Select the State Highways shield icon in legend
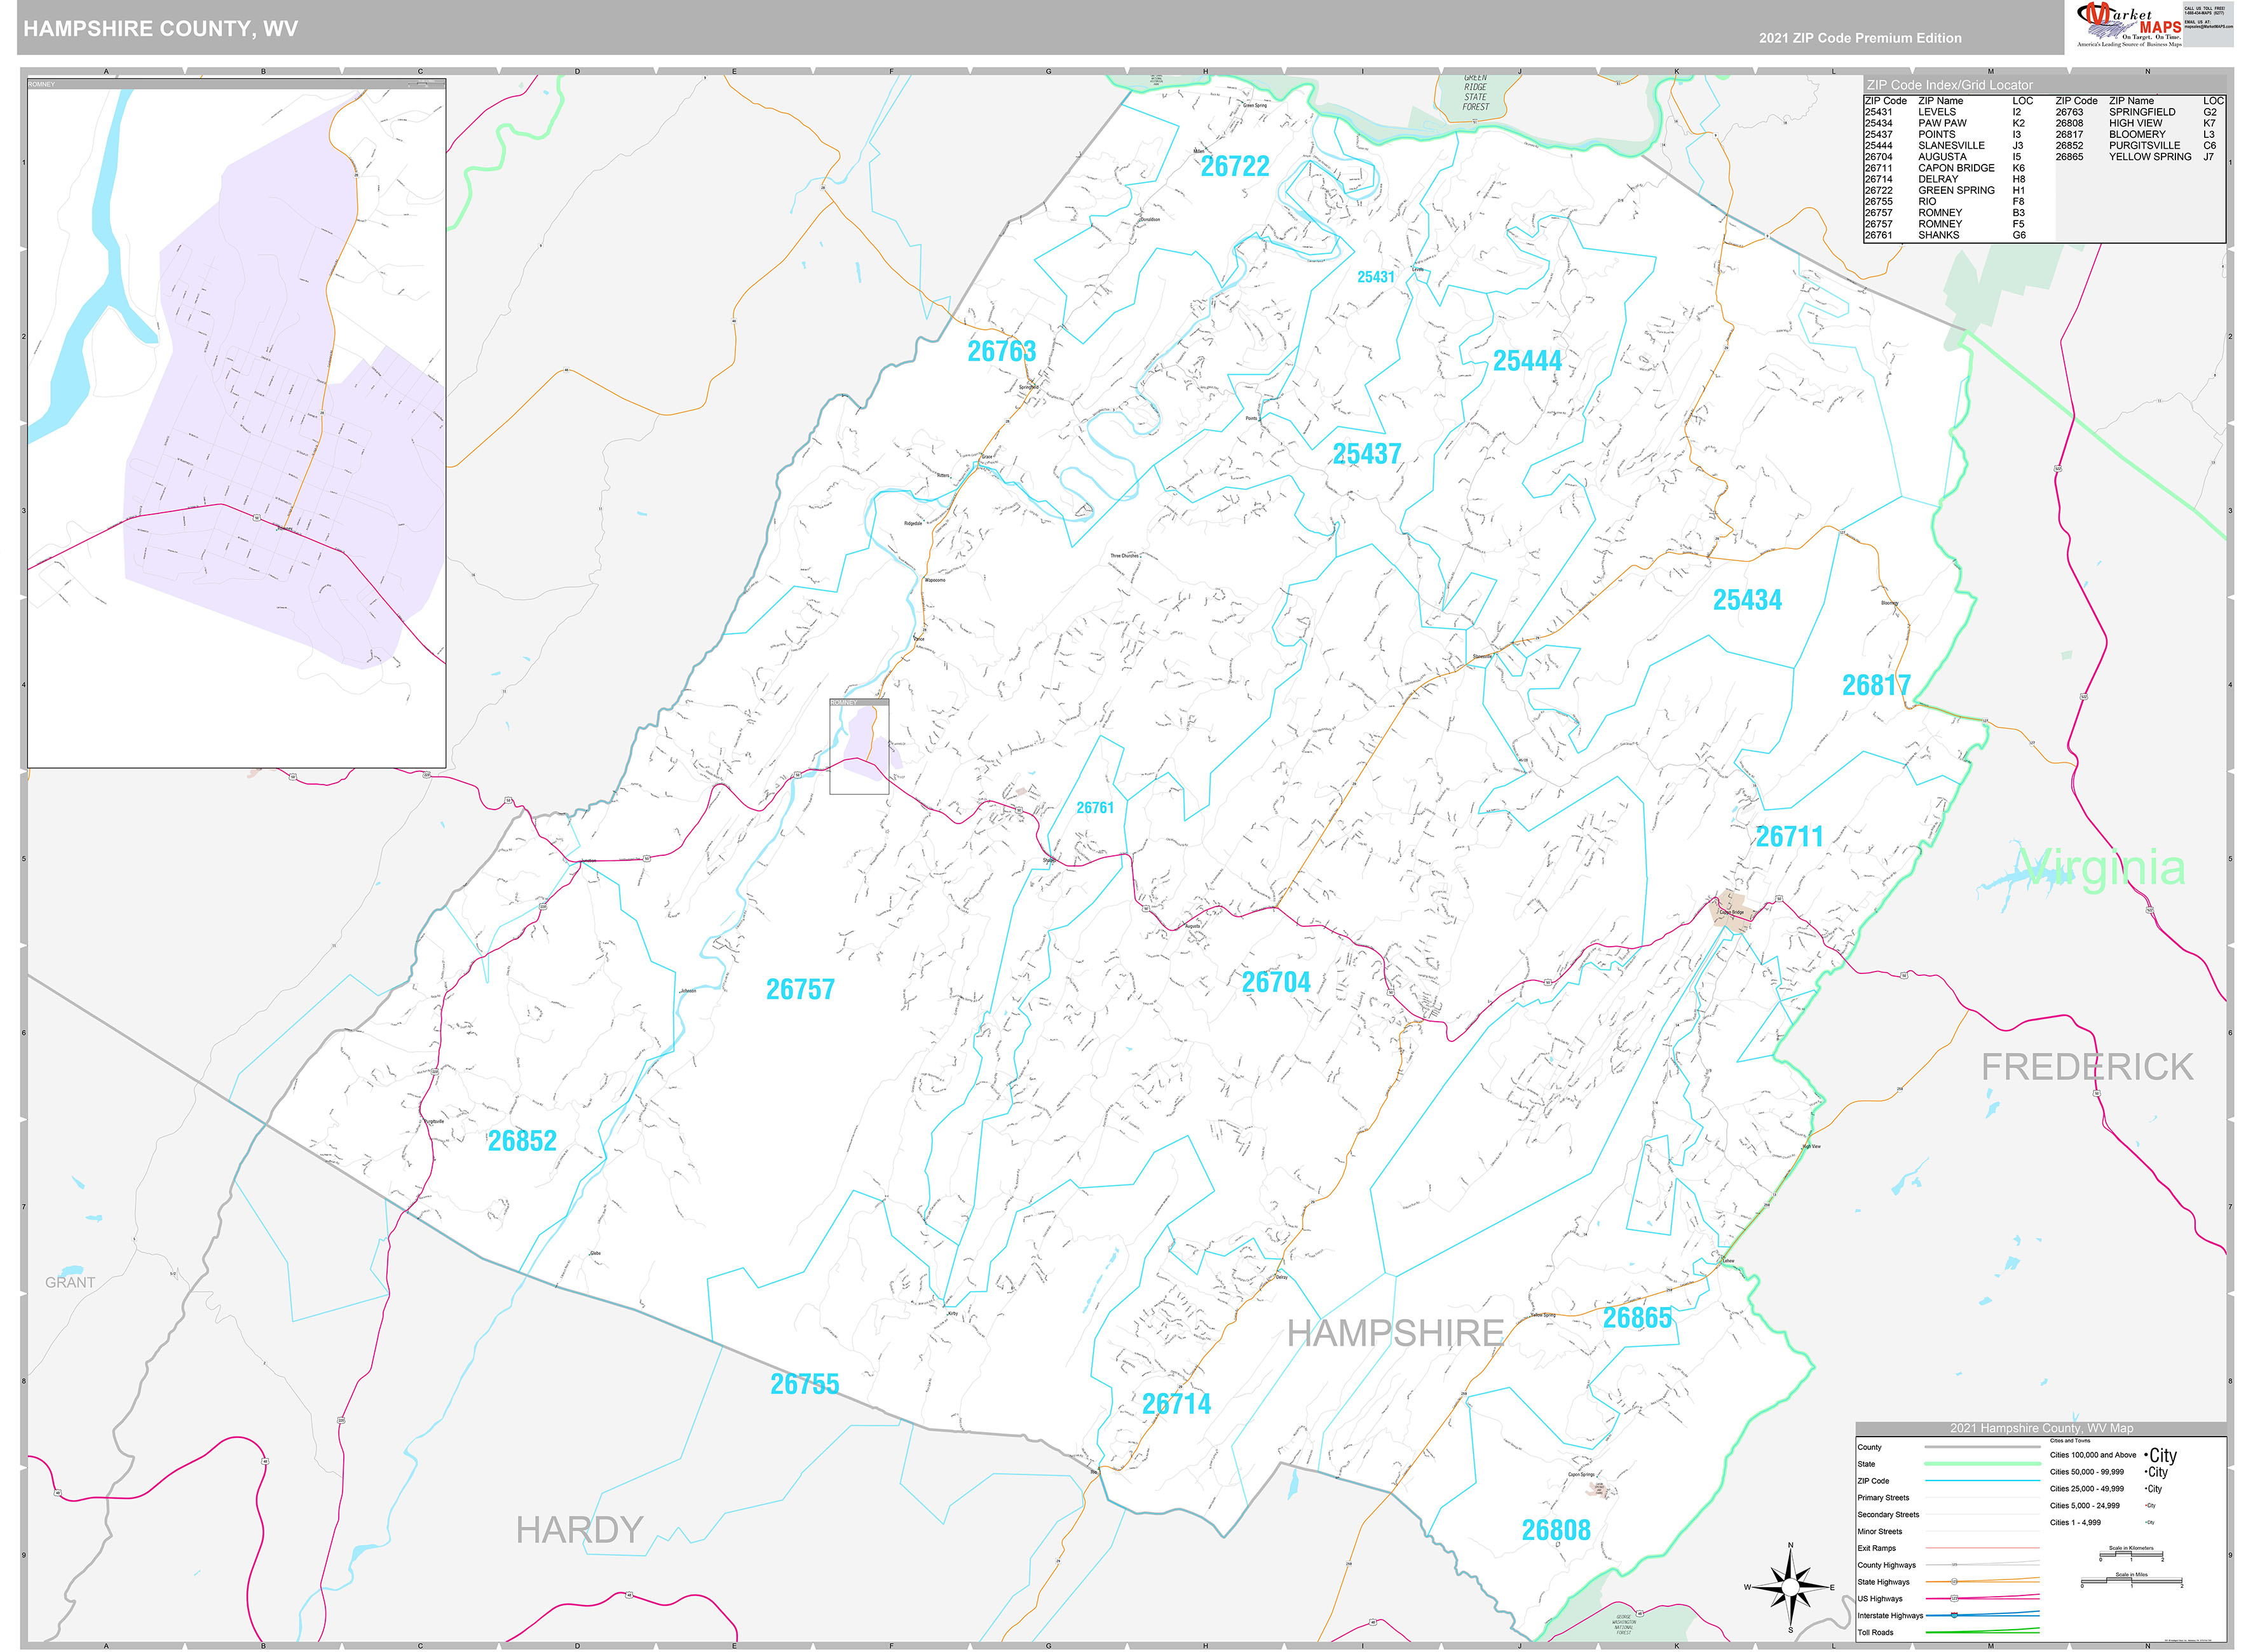Screen dimensions: 2253x1652 click(x=1956, y=1582)
